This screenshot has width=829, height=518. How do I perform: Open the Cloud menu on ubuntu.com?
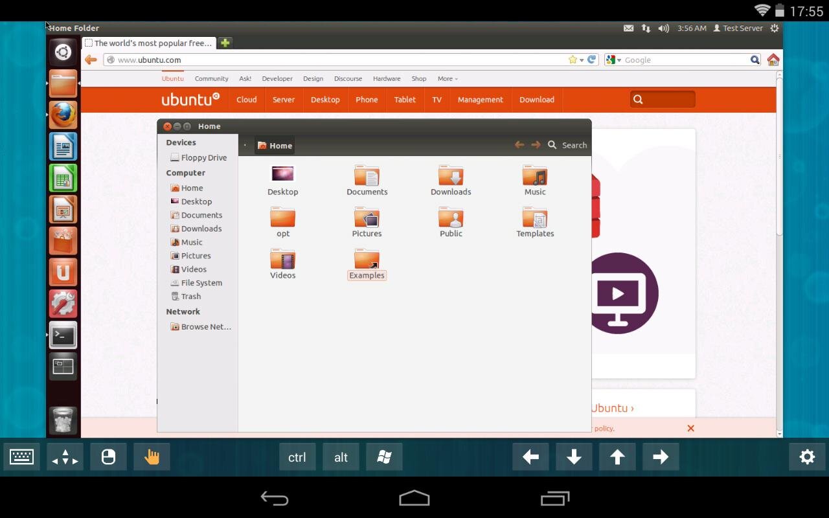click(246, 100)
